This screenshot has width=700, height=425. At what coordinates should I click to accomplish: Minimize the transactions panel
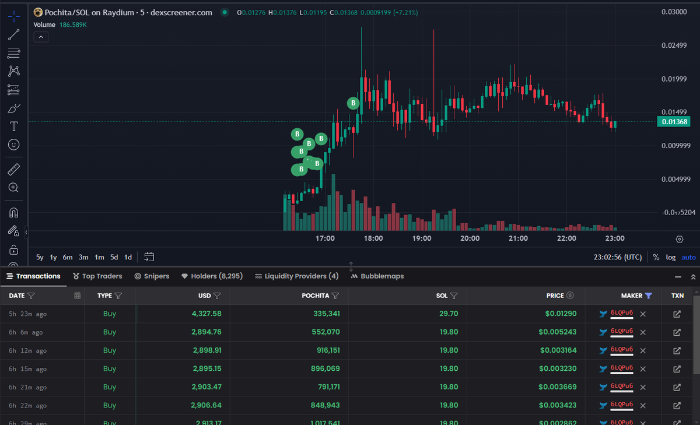coord(678,277)
